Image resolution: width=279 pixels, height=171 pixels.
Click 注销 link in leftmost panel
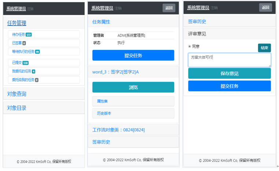pos(30,9)
